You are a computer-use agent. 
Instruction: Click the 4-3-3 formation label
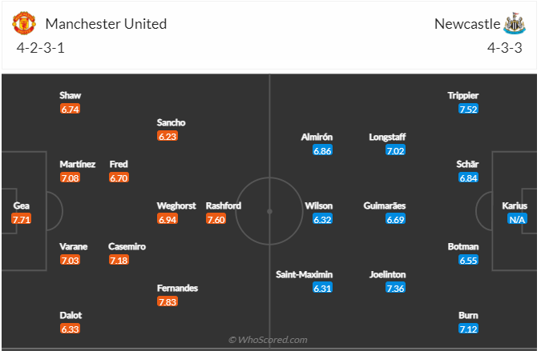[504, 48]
